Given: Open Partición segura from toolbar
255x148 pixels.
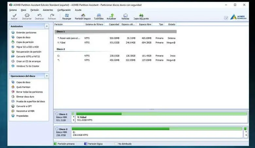Looking at the screenshot, I should 83,17.
